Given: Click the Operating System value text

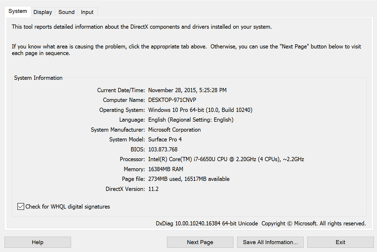Looking at the screenshot, I should pos(200,110).
